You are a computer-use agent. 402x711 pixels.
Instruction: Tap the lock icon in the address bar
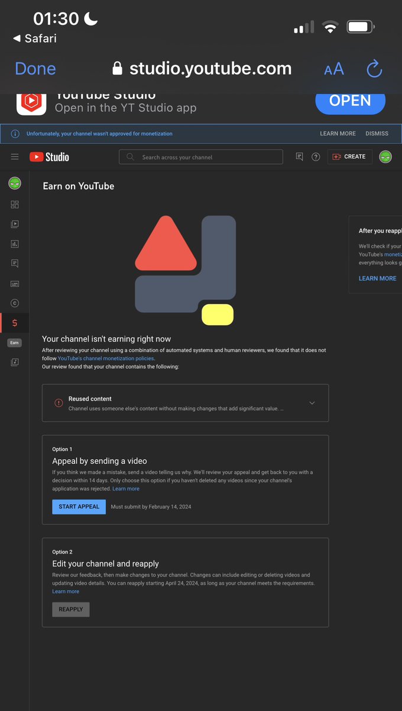(x=118, y=69)
